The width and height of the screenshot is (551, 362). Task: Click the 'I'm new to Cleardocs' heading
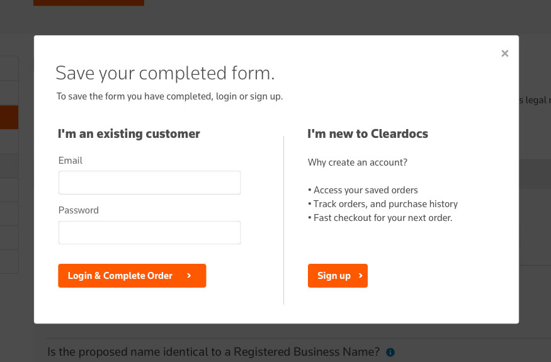[x=368, y=133]
